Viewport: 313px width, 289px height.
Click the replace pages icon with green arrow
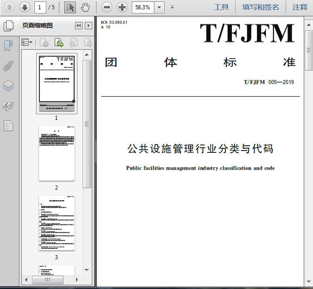coord(59,43)
